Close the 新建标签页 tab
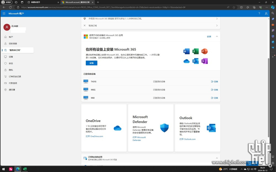This screenshot has height=172, width=276. [58, 2]
